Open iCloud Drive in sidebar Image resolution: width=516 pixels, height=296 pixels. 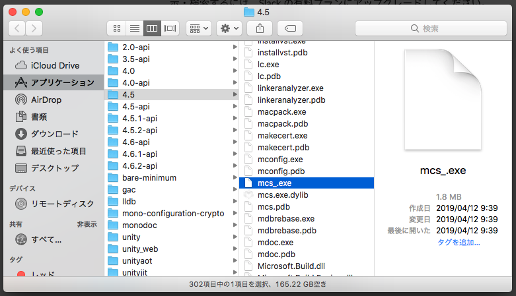pyautogui.click(x=54, y=65)
